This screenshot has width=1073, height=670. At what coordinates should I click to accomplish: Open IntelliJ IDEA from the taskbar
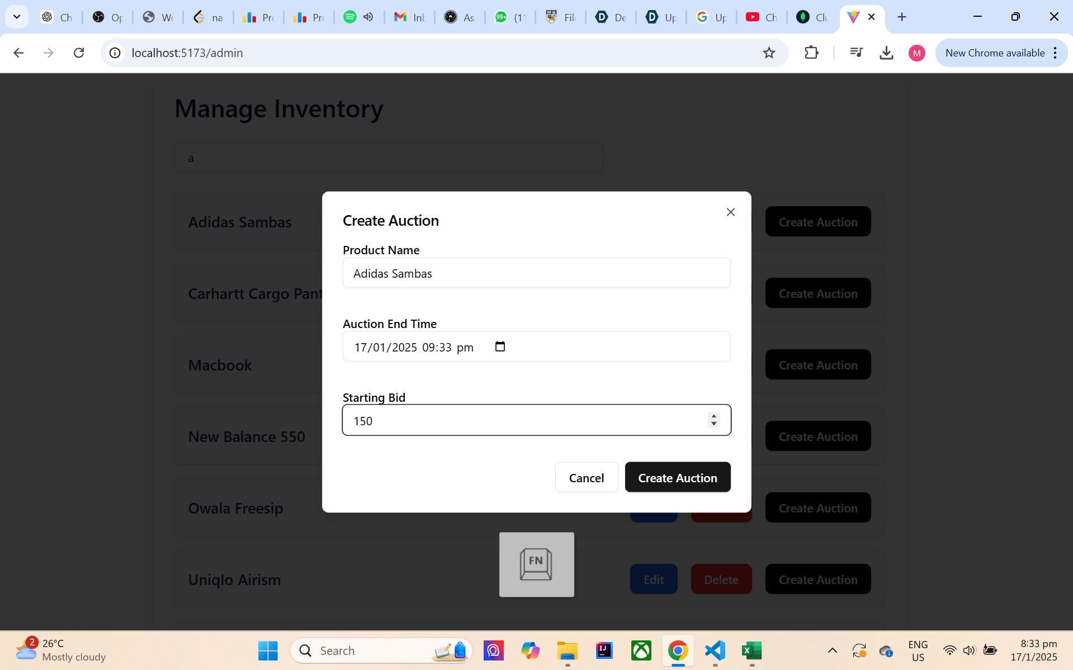pyautogui.click(x=604, y=650)
